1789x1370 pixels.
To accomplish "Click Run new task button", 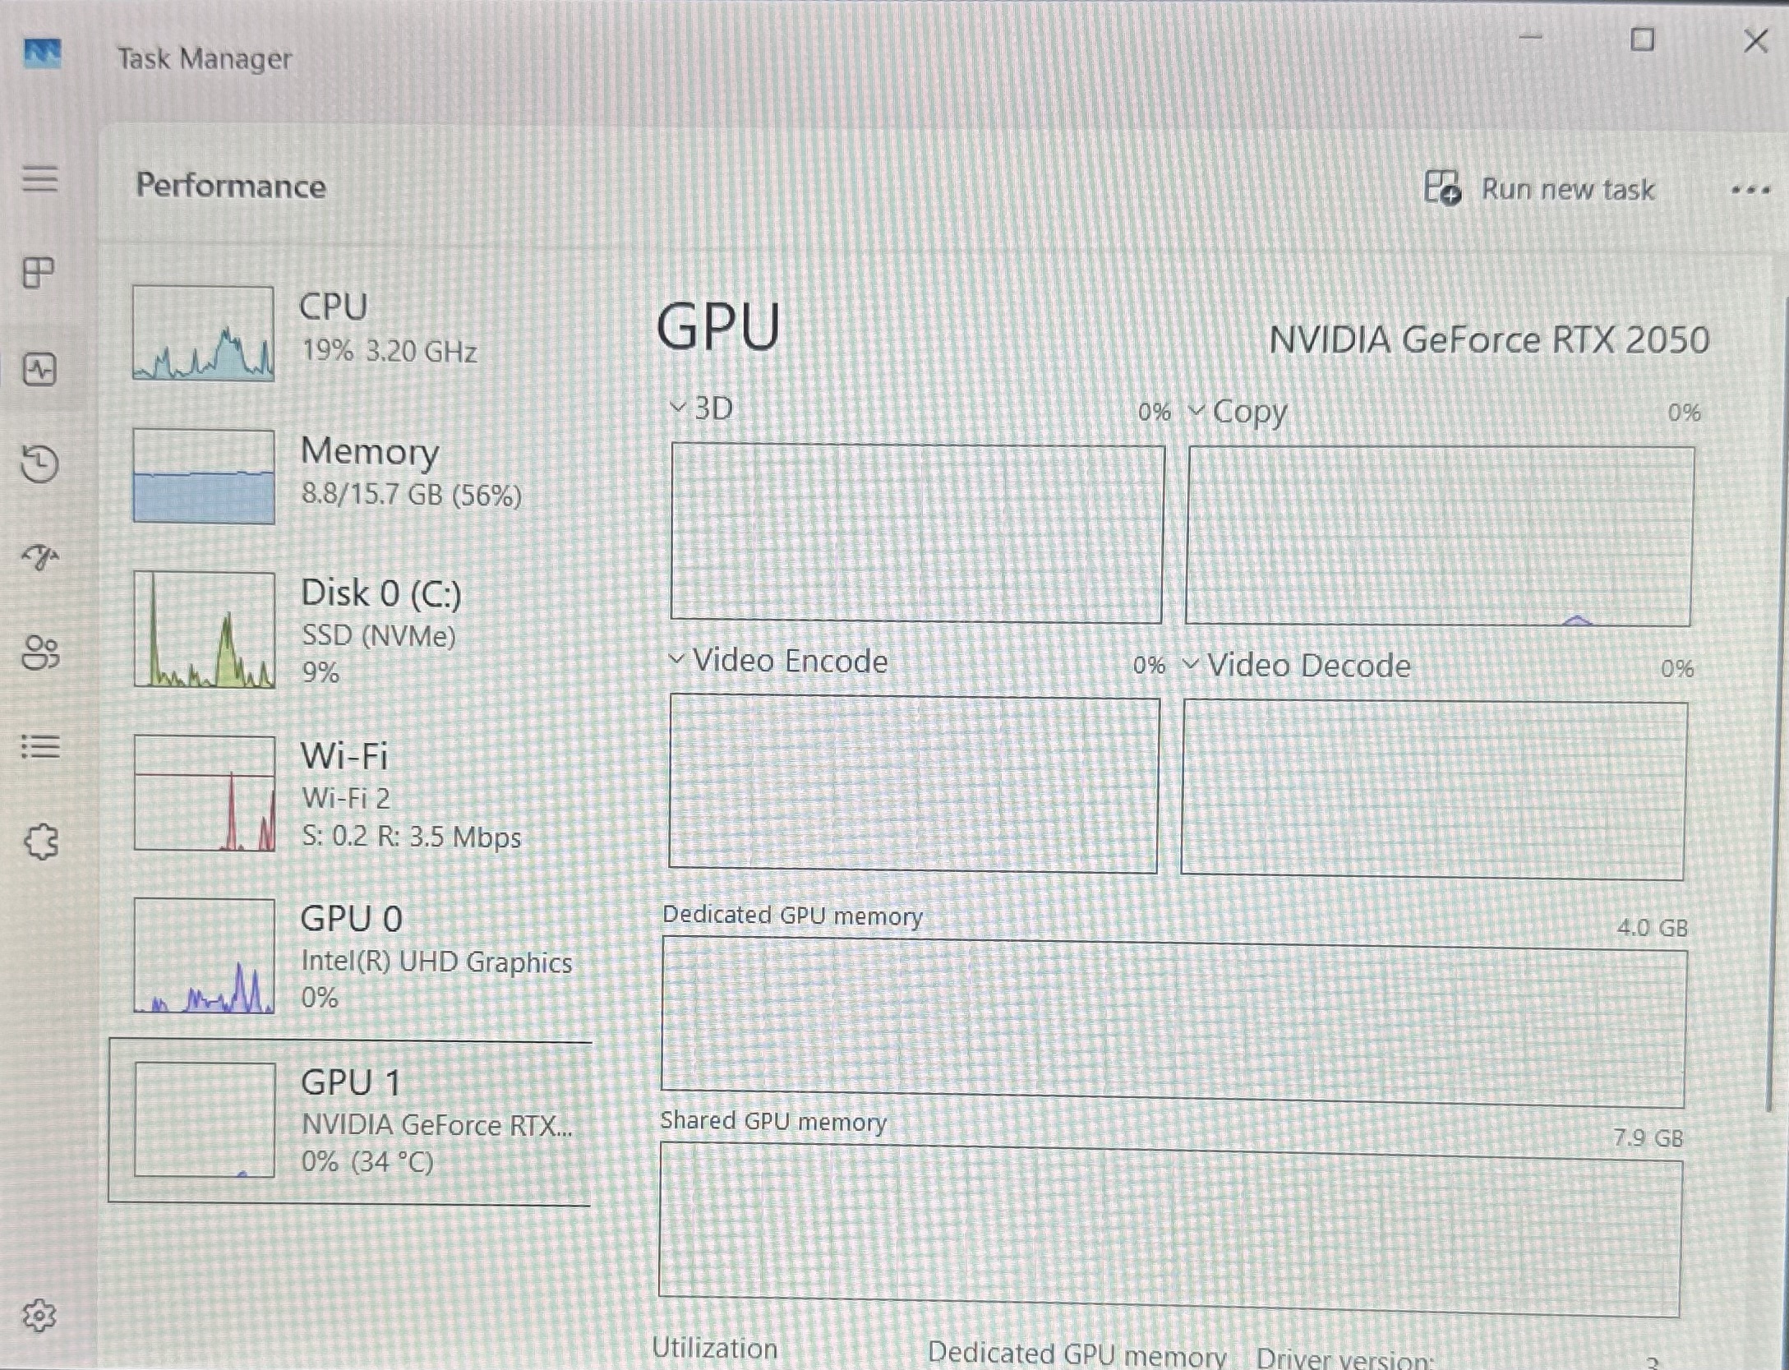I will (x=1539, y=188).
